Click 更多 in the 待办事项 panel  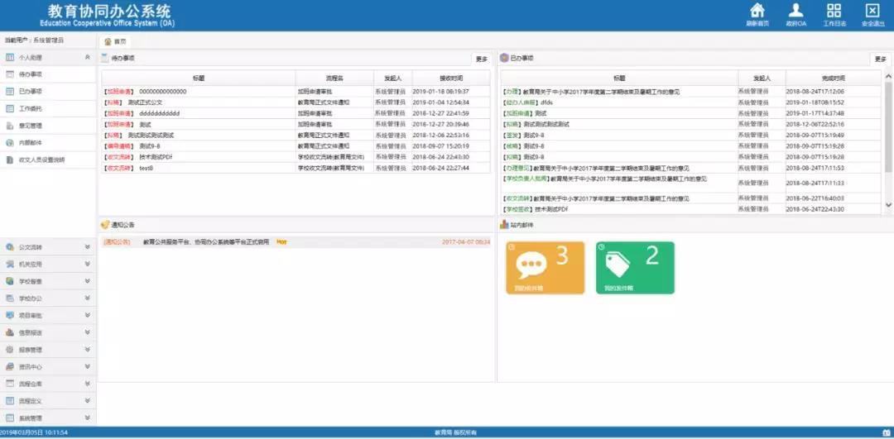[x=482, y=60]
